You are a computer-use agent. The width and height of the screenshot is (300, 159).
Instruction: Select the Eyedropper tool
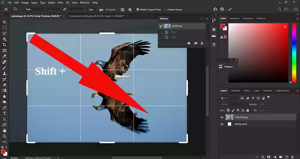[x=4, y=56]
